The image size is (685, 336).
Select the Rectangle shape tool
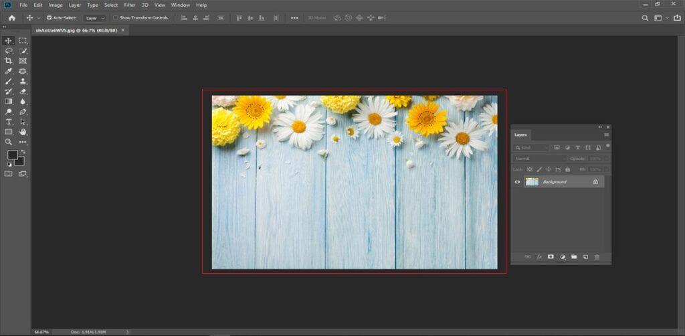pos(8,131)
